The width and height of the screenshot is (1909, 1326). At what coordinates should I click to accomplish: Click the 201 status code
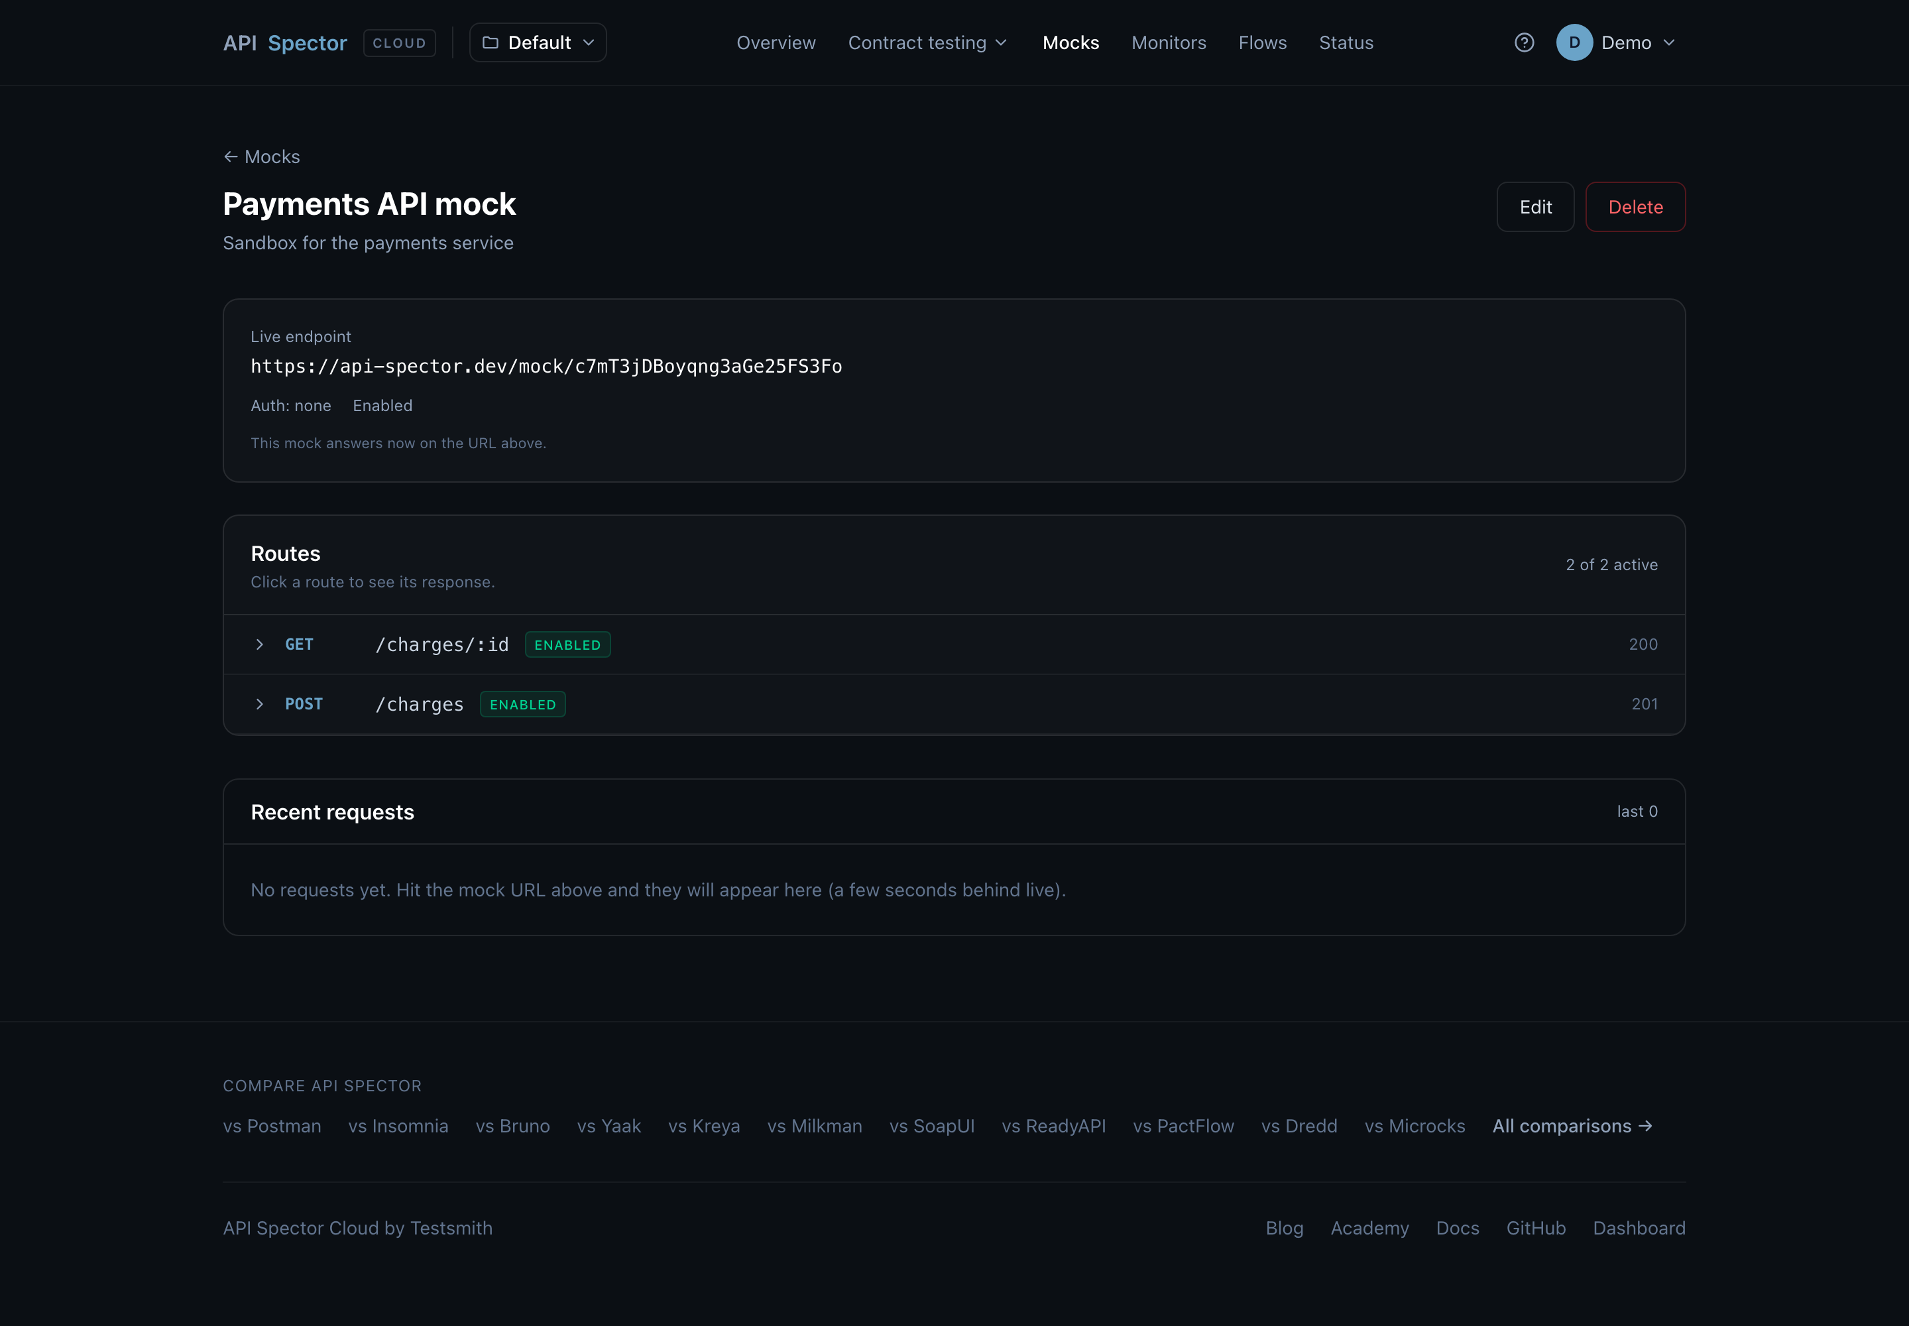tap(1645, 705)
